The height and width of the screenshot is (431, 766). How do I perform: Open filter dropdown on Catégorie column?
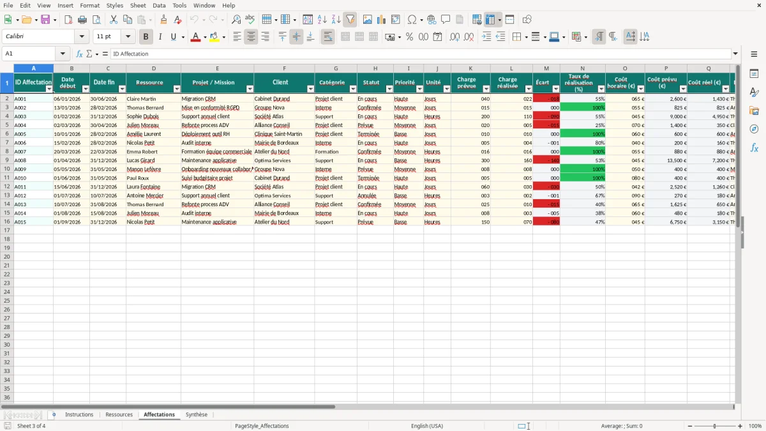(x=353, y=89)
